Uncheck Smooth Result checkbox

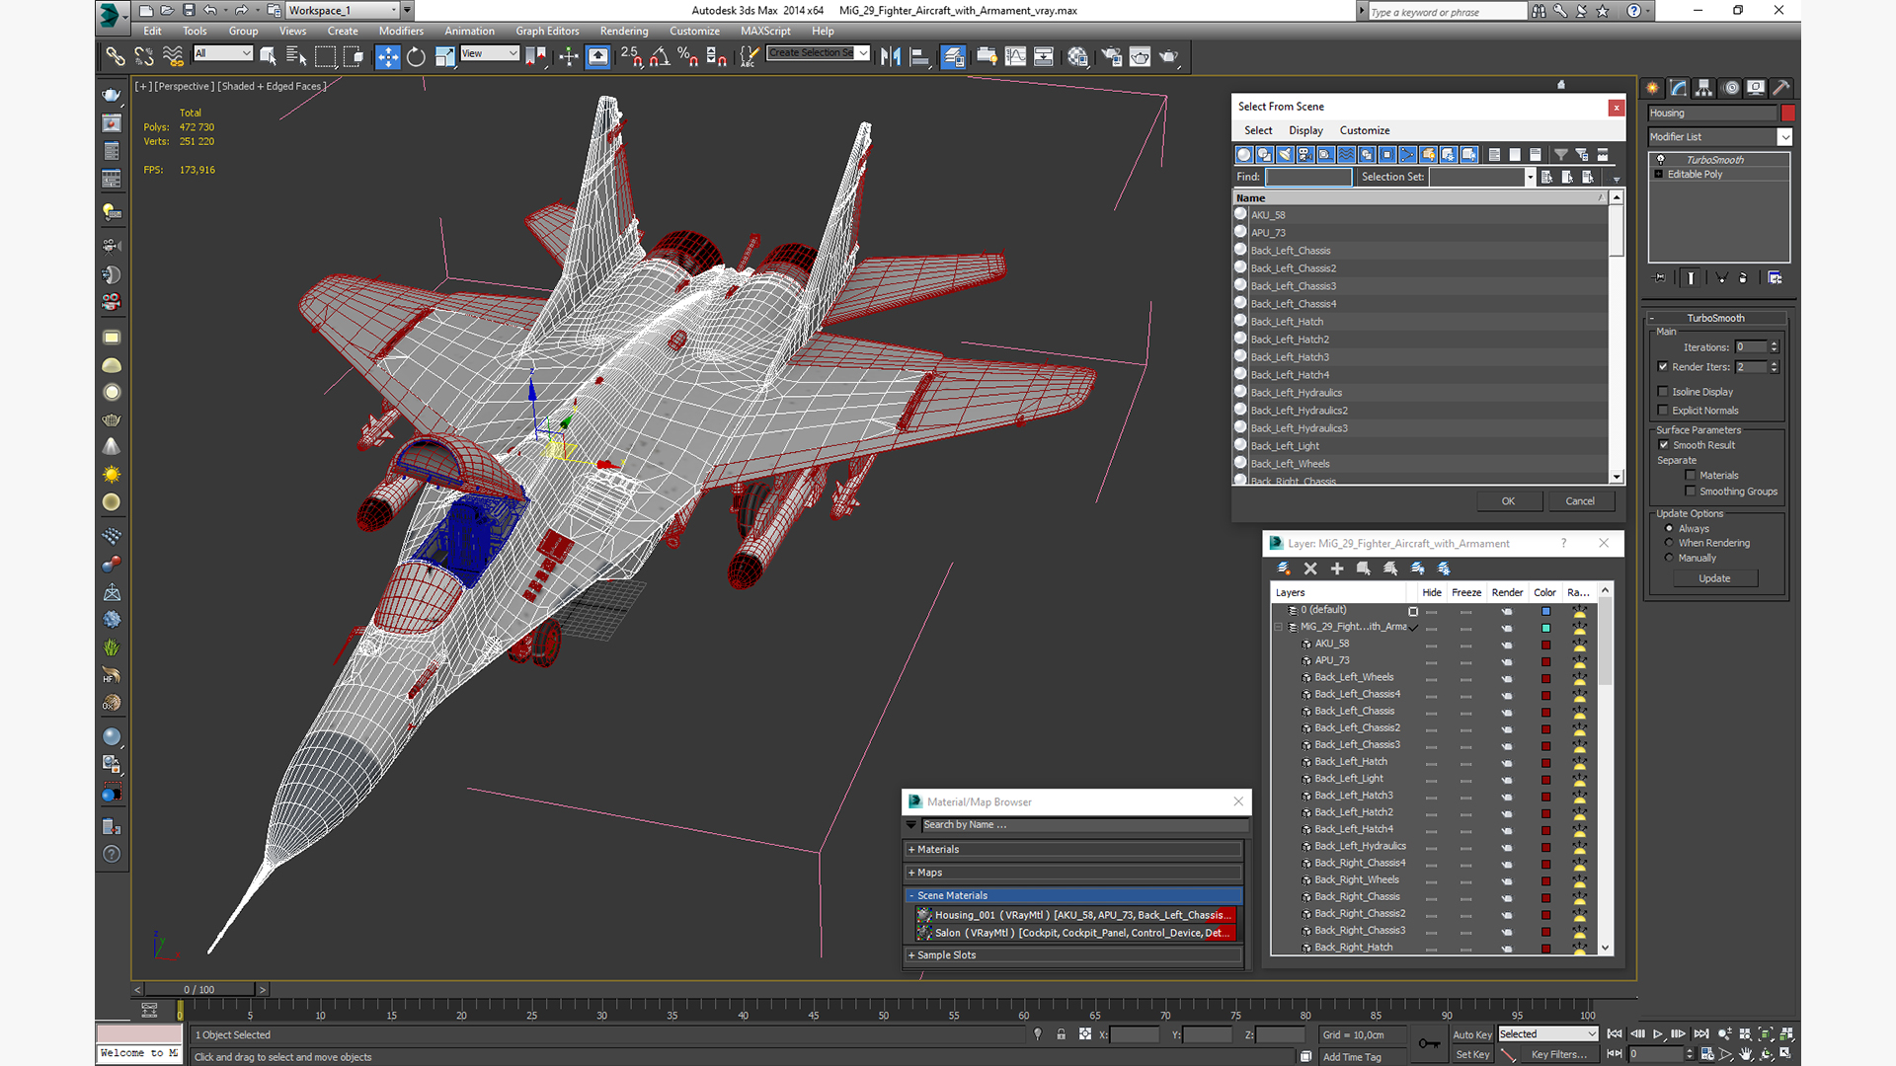(1664, 445)
